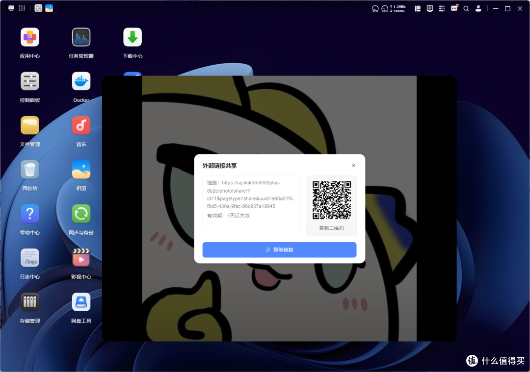Viewport: 530px width, 372px height.
Task: Open the 相册 desktop icon
Action: (81, 170)
